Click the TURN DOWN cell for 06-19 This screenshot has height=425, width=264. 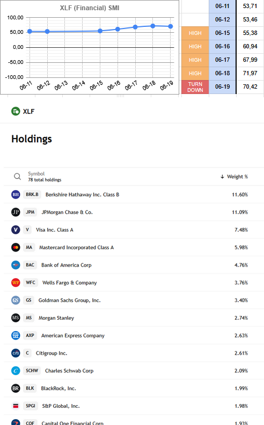tap(195, 87)
